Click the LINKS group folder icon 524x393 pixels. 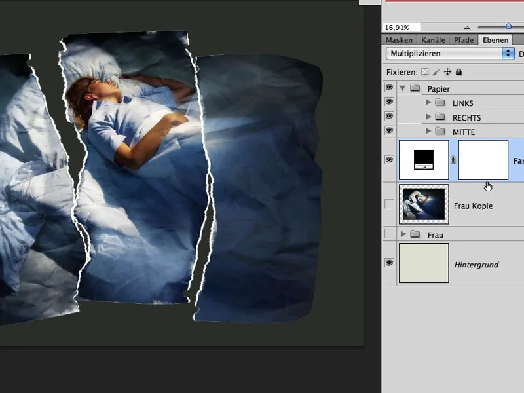[440, 103]
